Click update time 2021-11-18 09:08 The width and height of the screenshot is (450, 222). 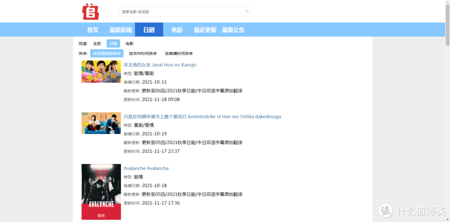161,100
